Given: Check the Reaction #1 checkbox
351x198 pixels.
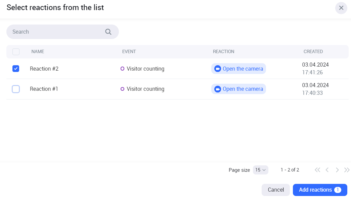Looking at the screenshot, I should [16, 89].
